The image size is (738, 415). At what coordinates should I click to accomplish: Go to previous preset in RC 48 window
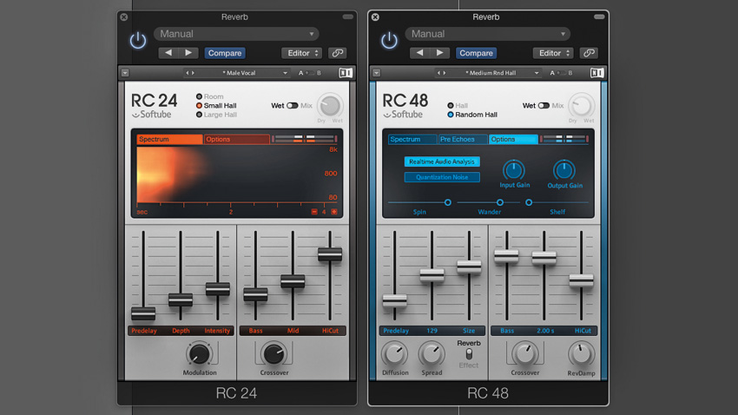click(419, 53)
